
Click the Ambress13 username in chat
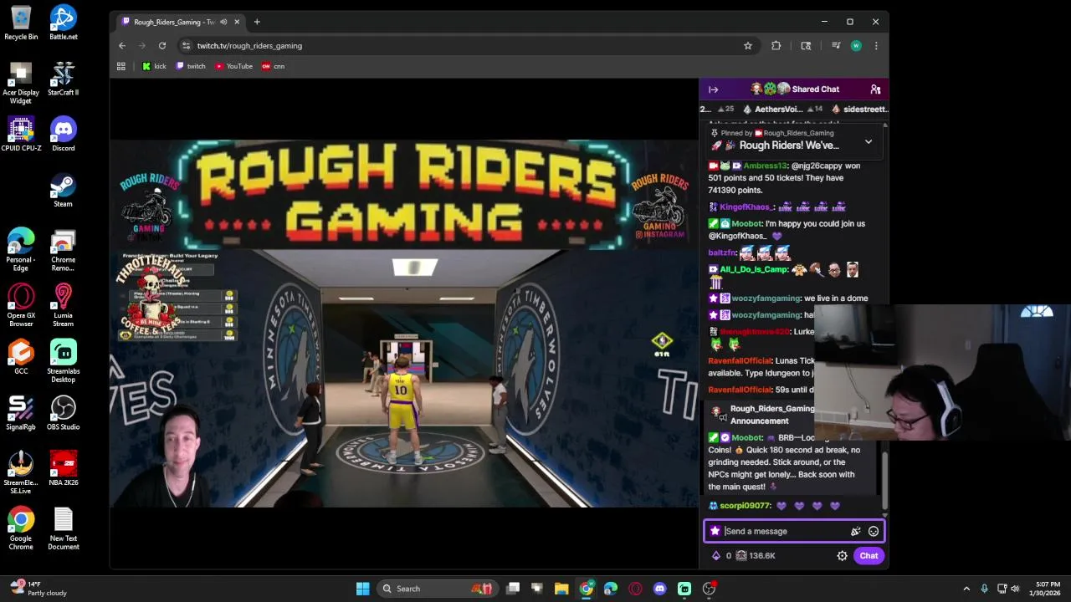[766, 166]
